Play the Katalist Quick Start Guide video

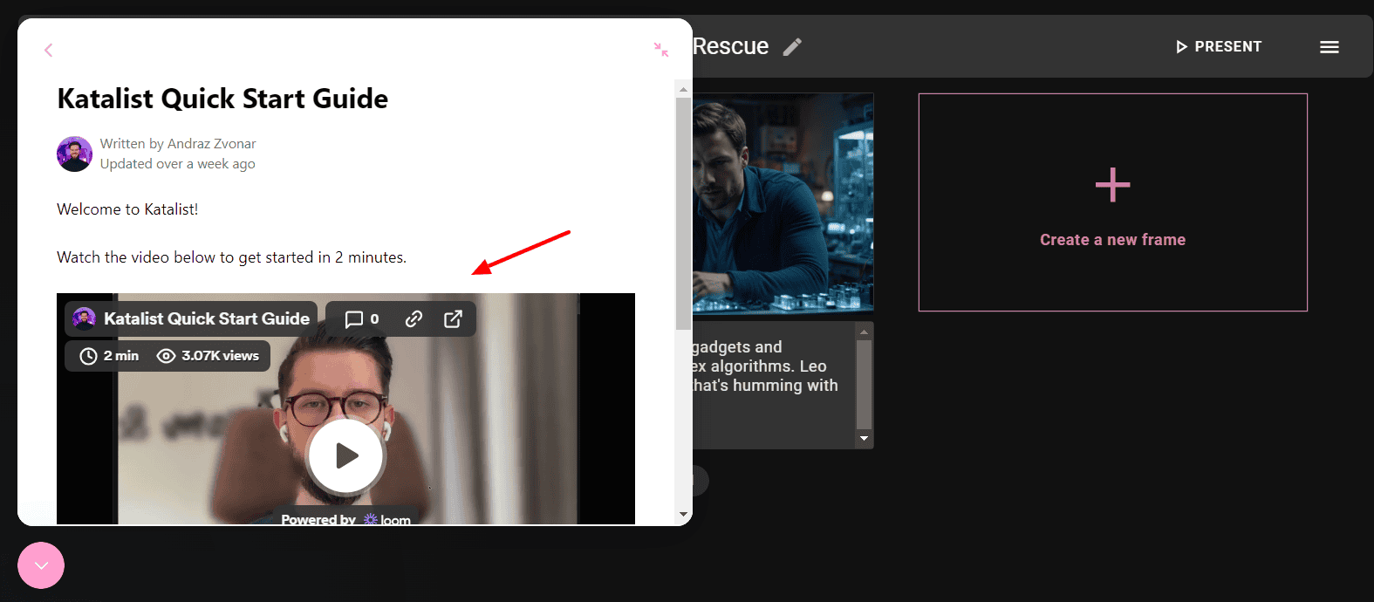coord(346,455)
